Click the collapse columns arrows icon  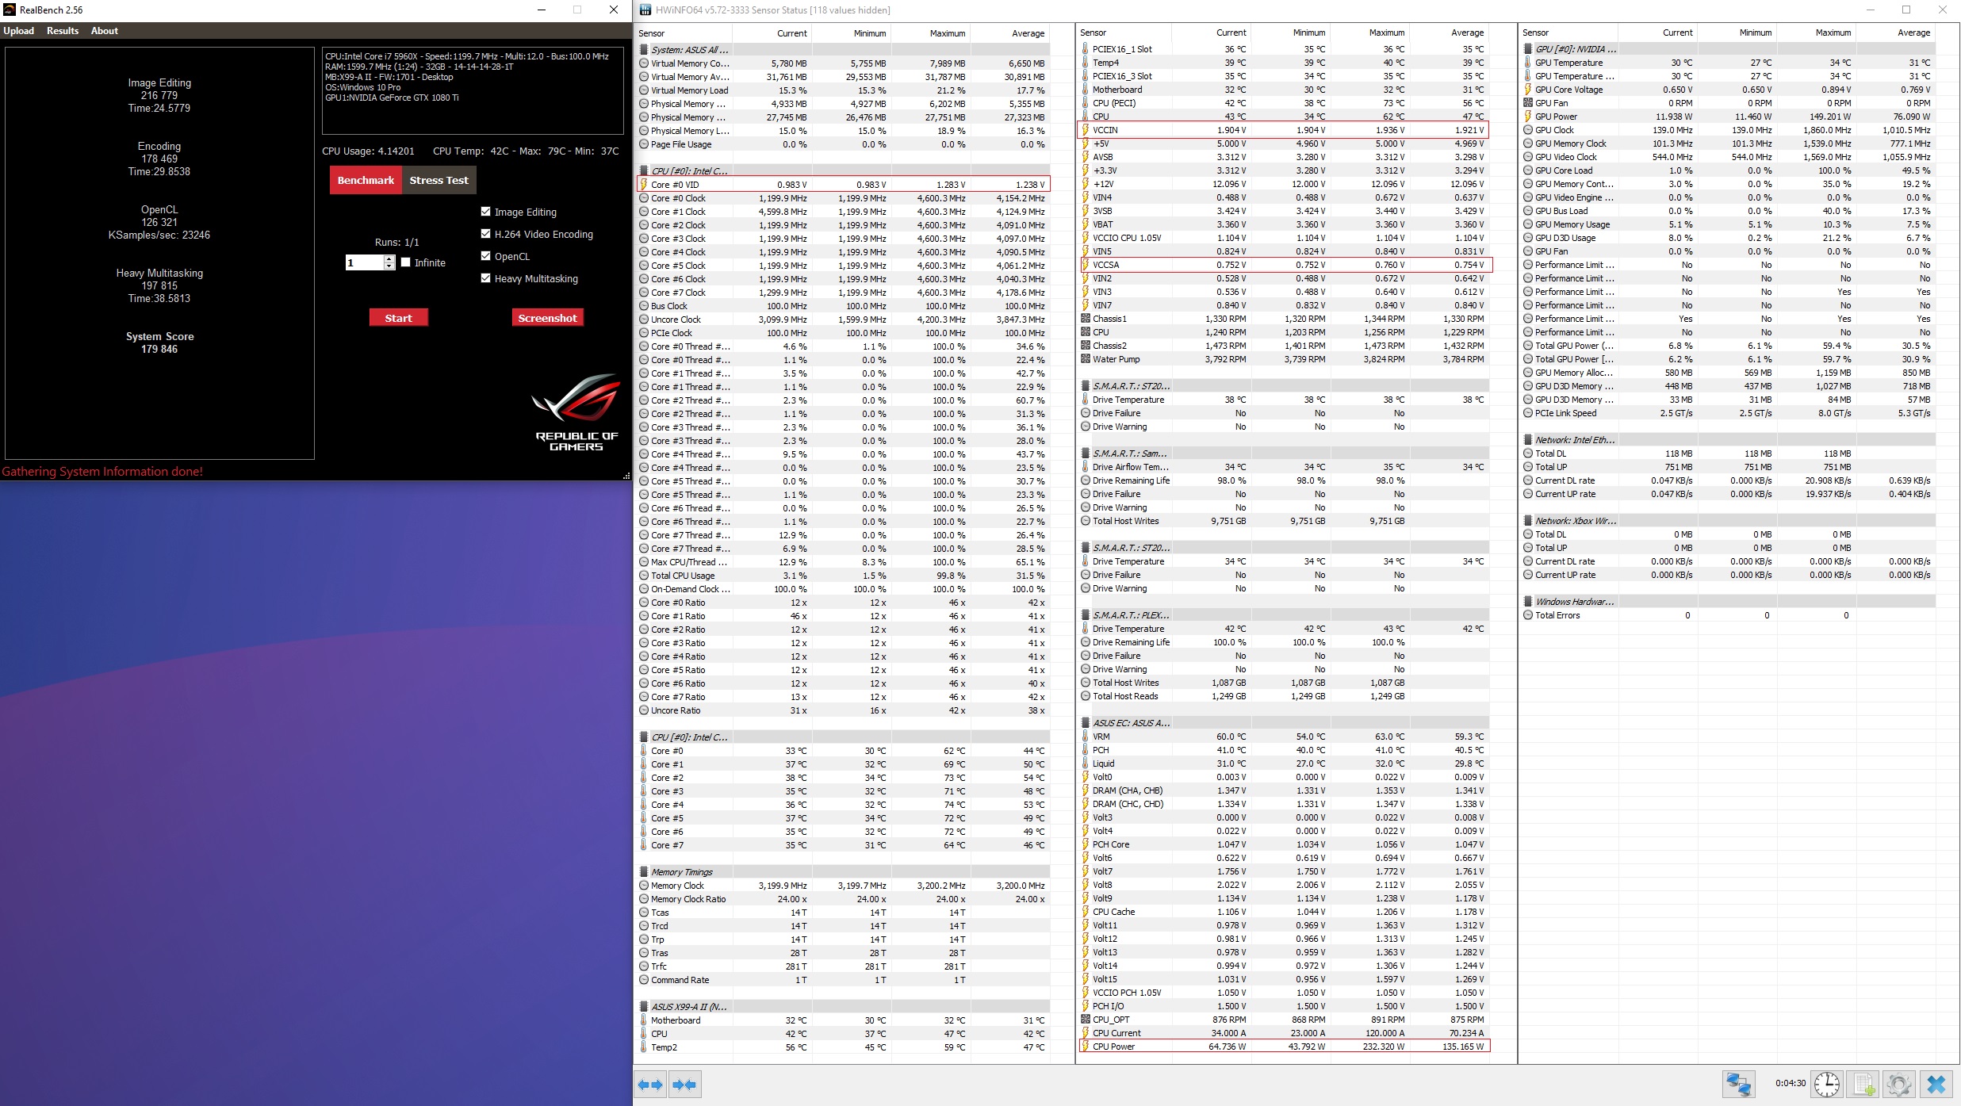tap(684, 1085)
